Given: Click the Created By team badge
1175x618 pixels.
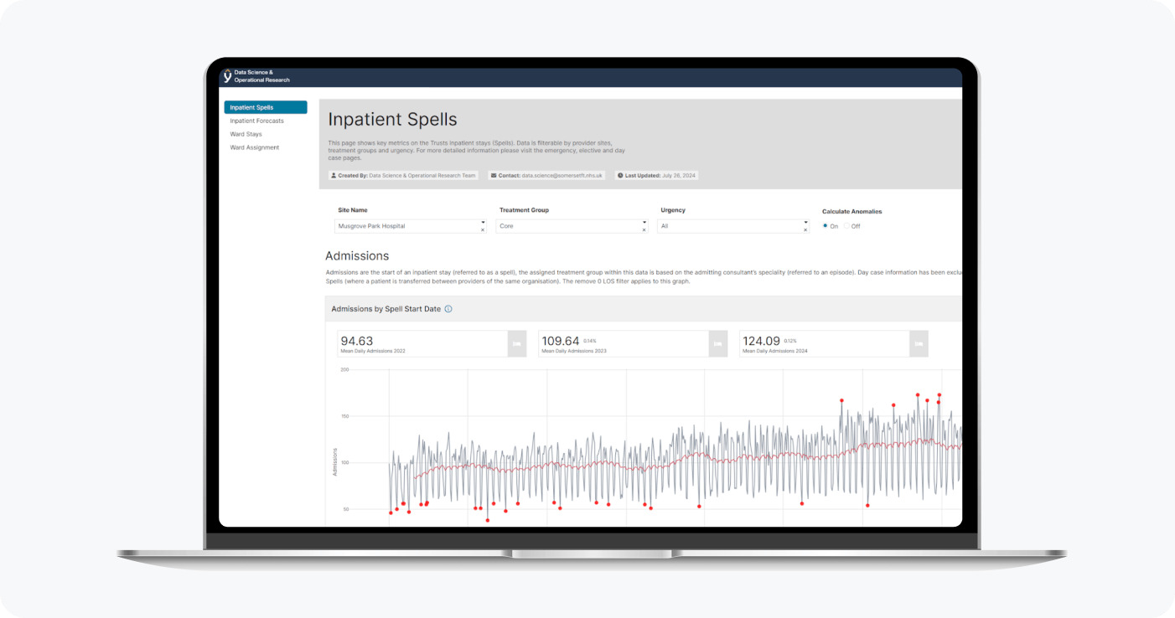Looking at the screenshot, I should [404, 176].
